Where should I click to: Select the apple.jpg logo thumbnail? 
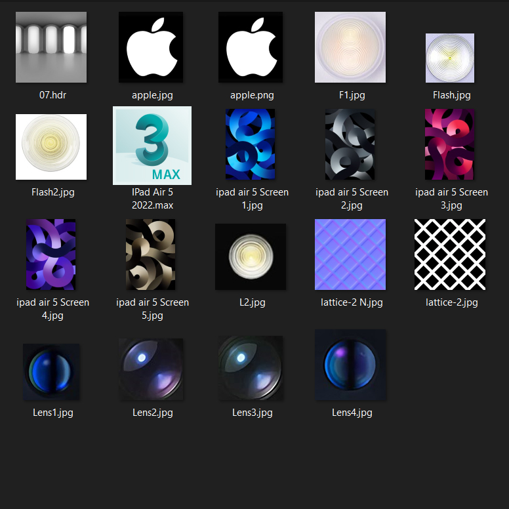click(x=151, y=47)
